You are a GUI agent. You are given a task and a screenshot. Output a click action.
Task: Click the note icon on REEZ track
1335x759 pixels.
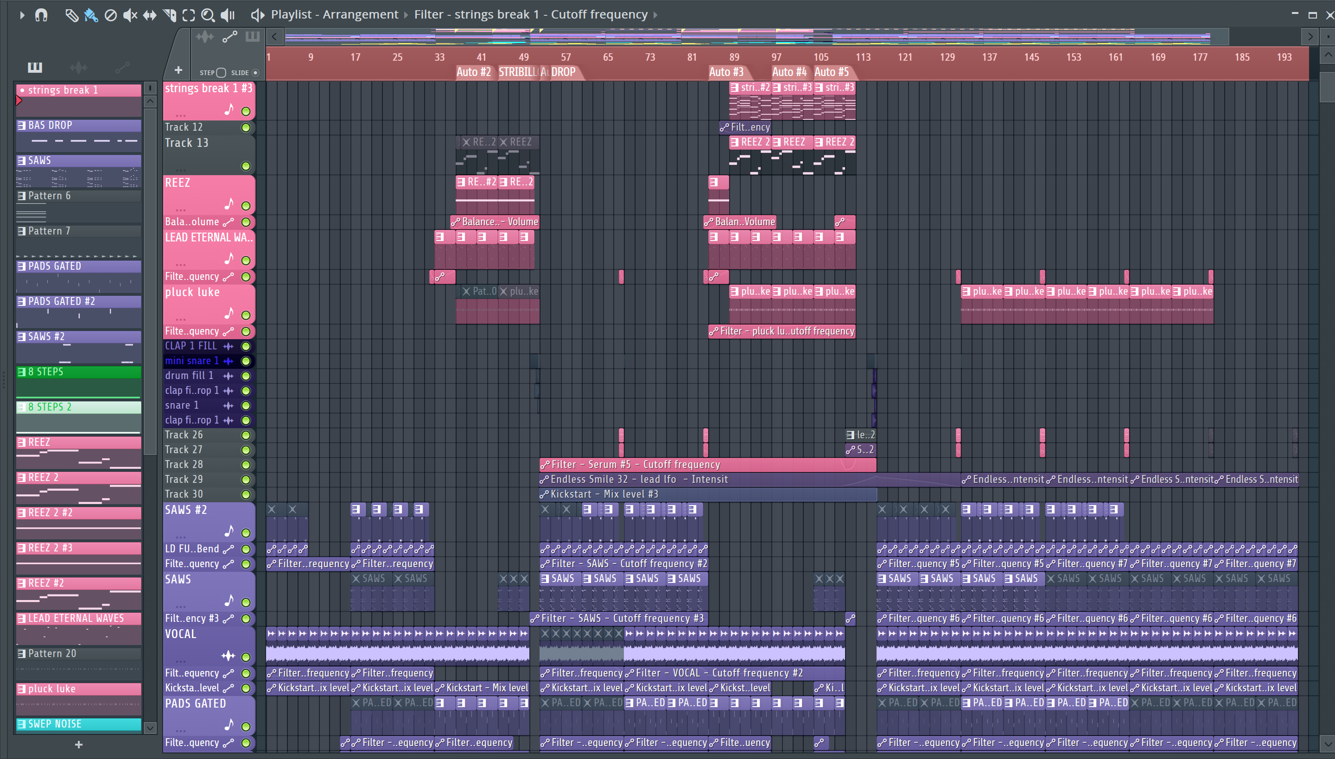[x=229, y=204]
